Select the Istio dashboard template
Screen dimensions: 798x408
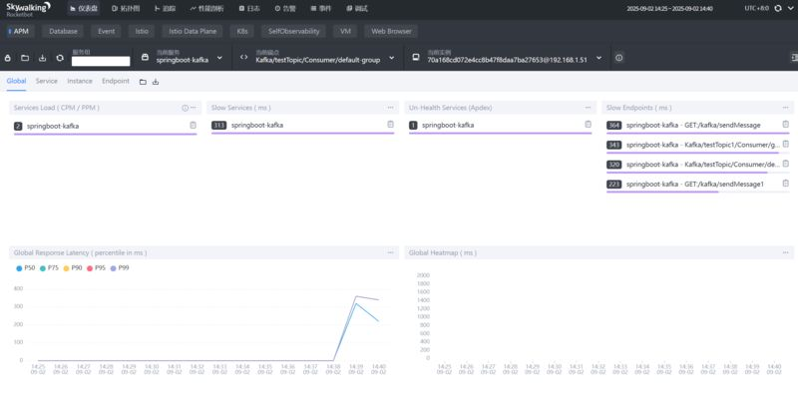pyautogui.click(x=142, y=32)
